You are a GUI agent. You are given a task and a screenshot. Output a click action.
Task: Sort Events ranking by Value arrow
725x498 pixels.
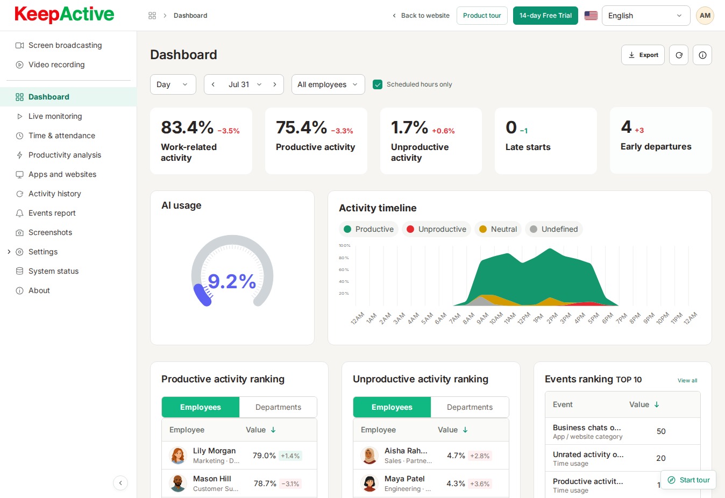click(657, 404)
